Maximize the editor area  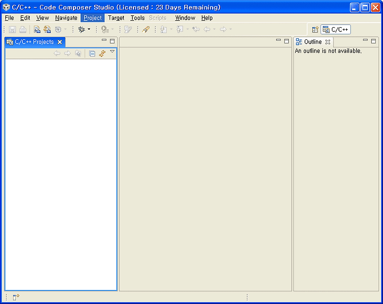(x=287, y=41)
